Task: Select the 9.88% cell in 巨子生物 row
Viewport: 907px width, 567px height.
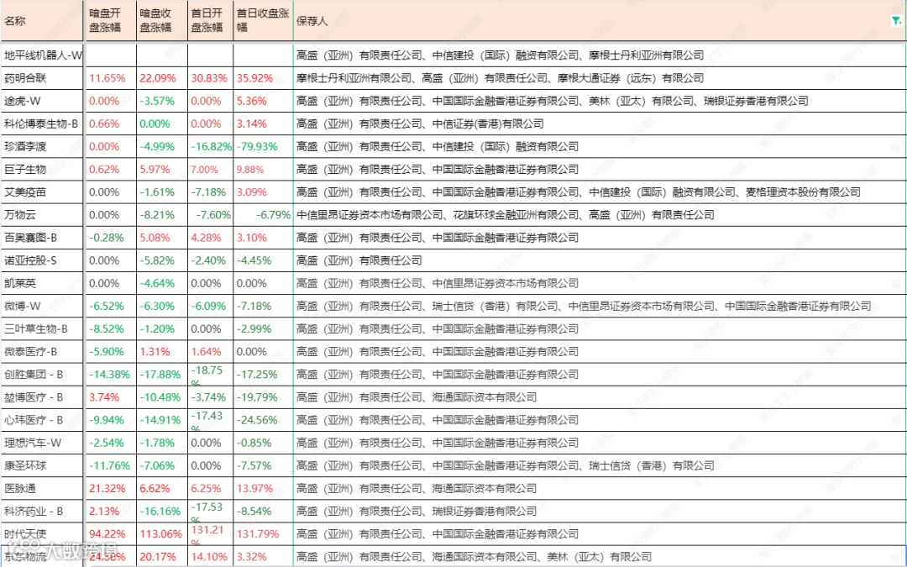Action: [263, 170]
